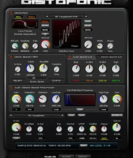Switch to the SCOPE tab

pyautogui.click(x=66, y=157)
